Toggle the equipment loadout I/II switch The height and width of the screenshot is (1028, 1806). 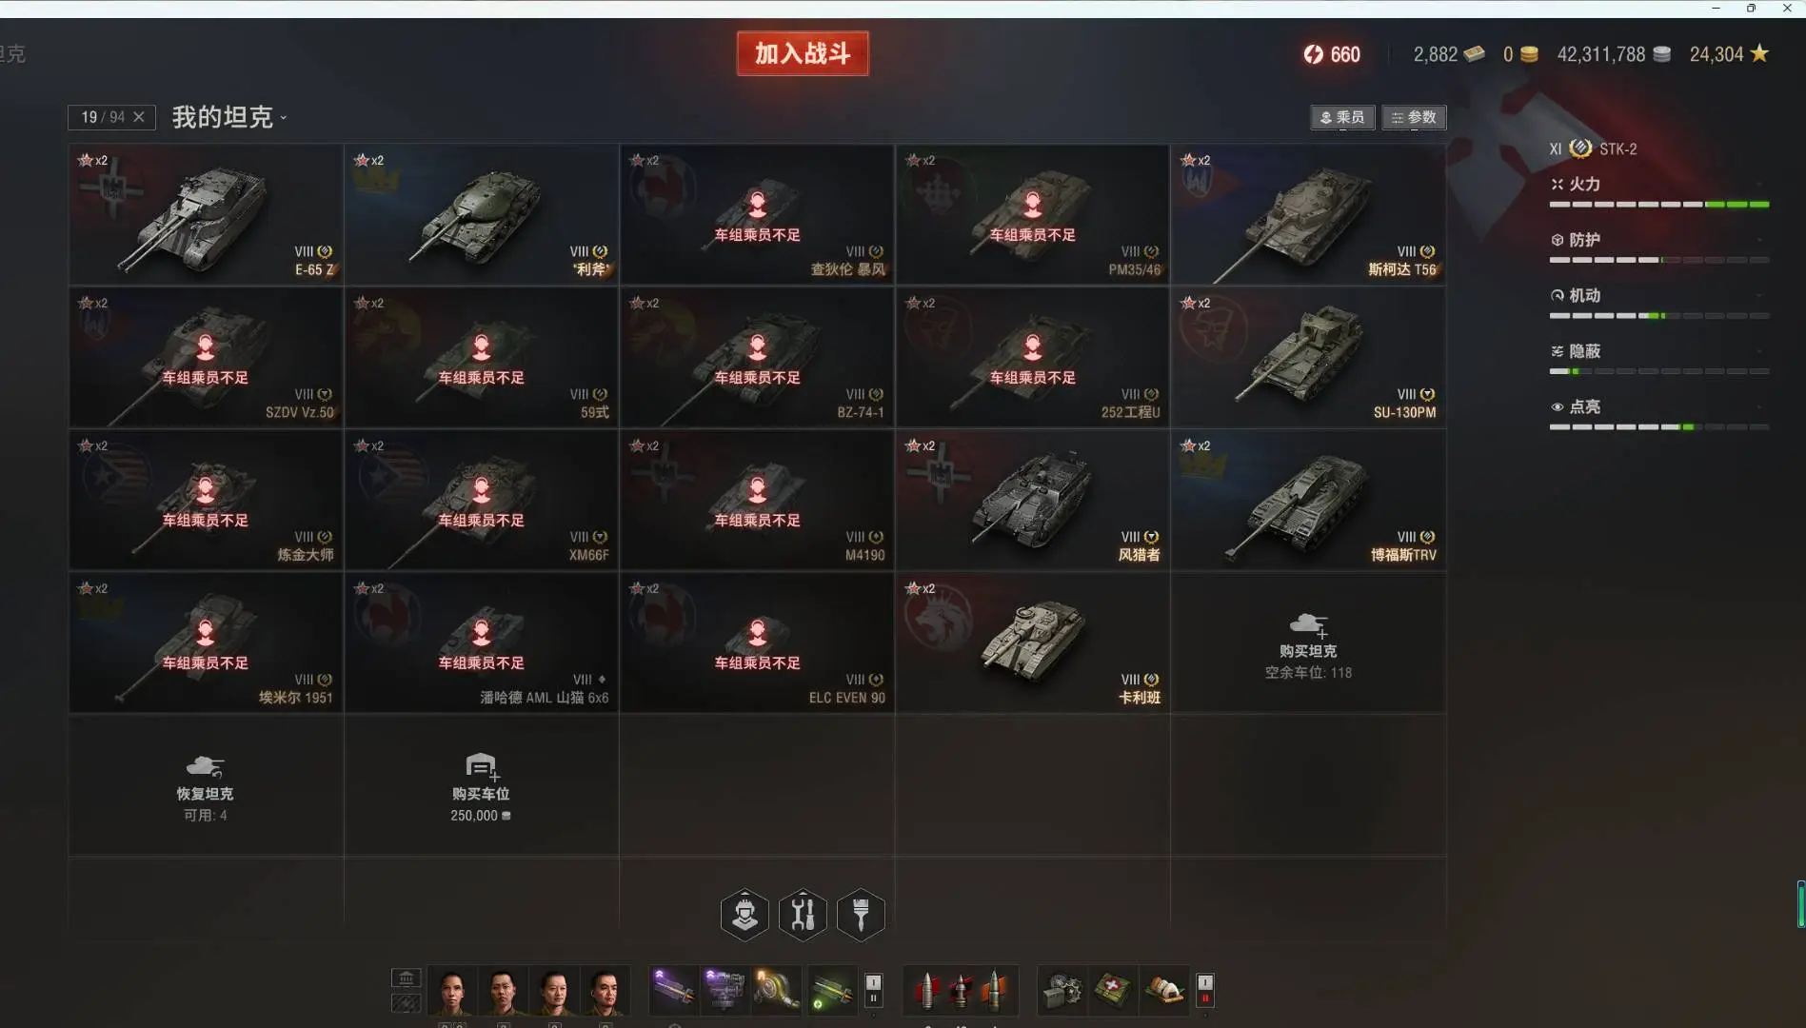point(873,990)
